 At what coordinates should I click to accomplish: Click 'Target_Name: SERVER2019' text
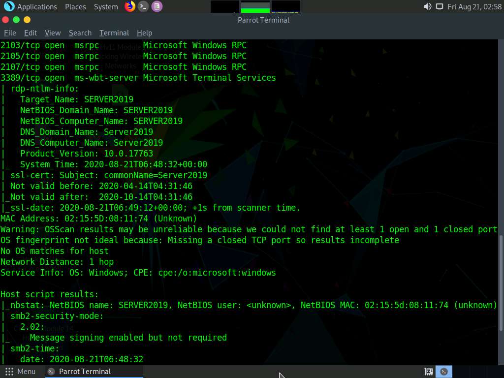pos(76,99)
